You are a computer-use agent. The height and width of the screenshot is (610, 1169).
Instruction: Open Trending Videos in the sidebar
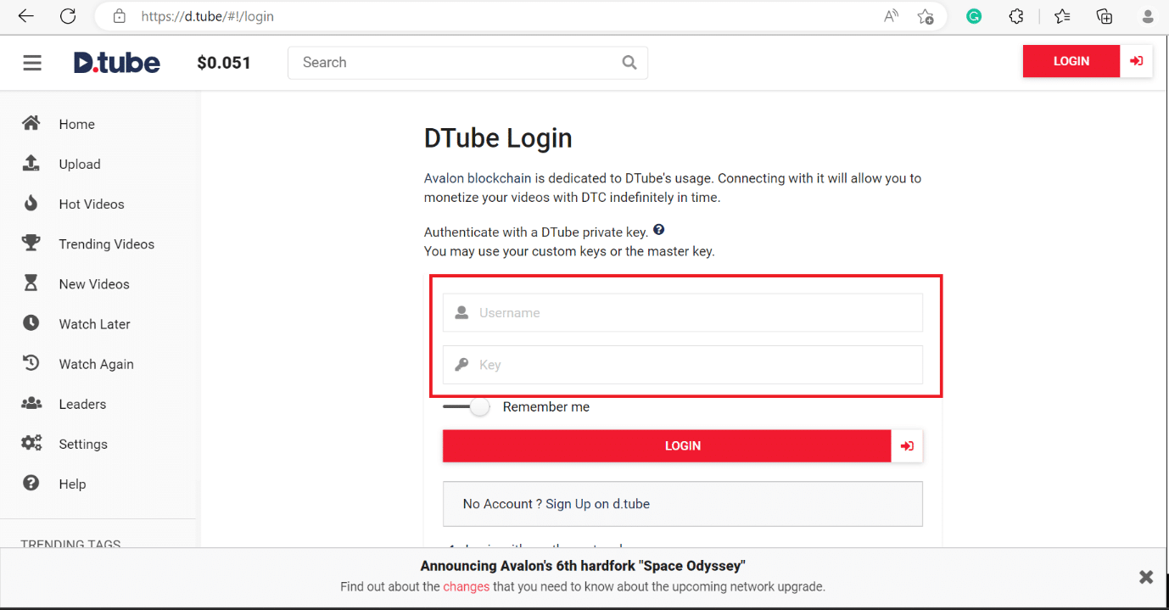point(107,244)
